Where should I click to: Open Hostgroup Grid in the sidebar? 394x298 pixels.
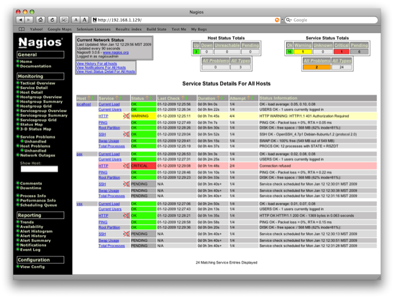click(x=36, y=106)
